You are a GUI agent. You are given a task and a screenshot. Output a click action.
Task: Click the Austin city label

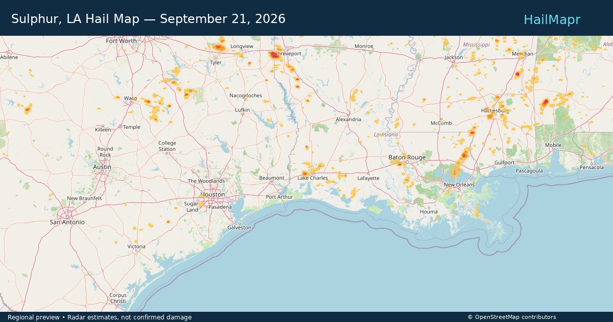pyautogui.click(x=102, y=167)
